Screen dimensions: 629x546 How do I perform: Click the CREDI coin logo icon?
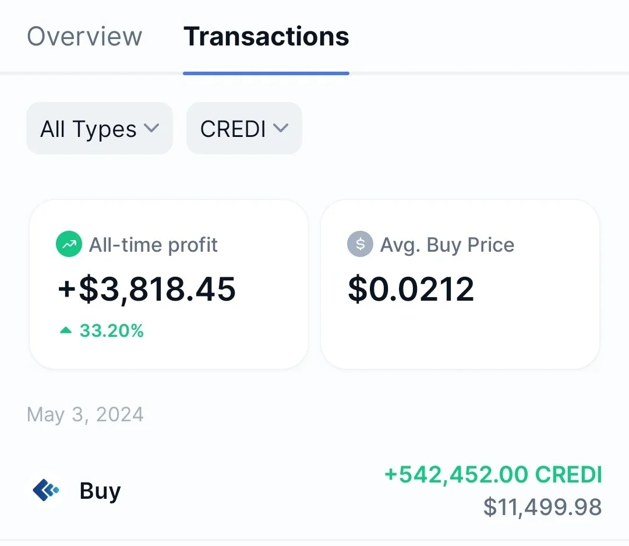click(46, 490)
